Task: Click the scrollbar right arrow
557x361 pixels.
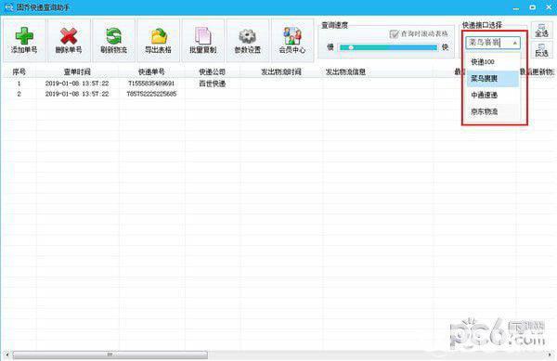Action: click(551, 355)
